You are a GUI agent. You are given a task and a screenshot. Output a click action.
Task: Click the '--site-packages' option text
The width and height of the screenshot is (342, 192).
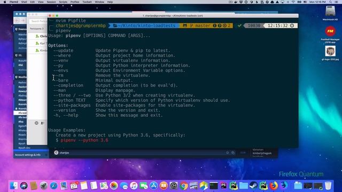[72, 105]
